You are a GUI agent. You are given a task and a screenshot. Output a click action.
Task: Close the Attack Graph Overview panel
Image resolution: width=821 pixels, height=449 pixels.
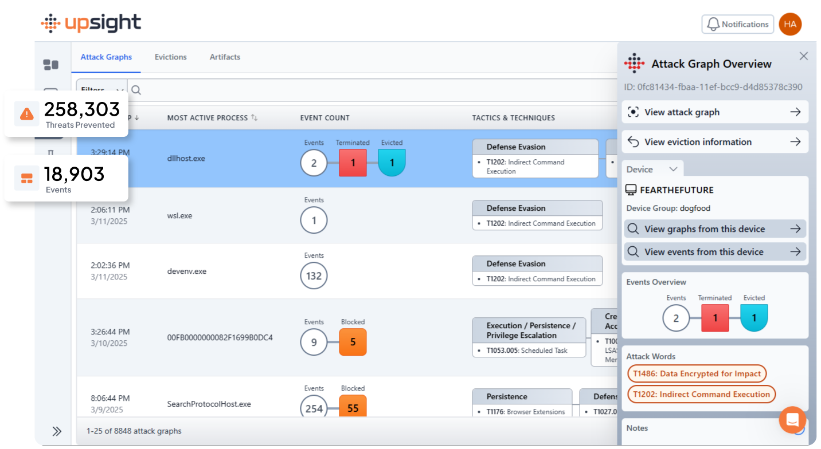(x=804, y=56)
